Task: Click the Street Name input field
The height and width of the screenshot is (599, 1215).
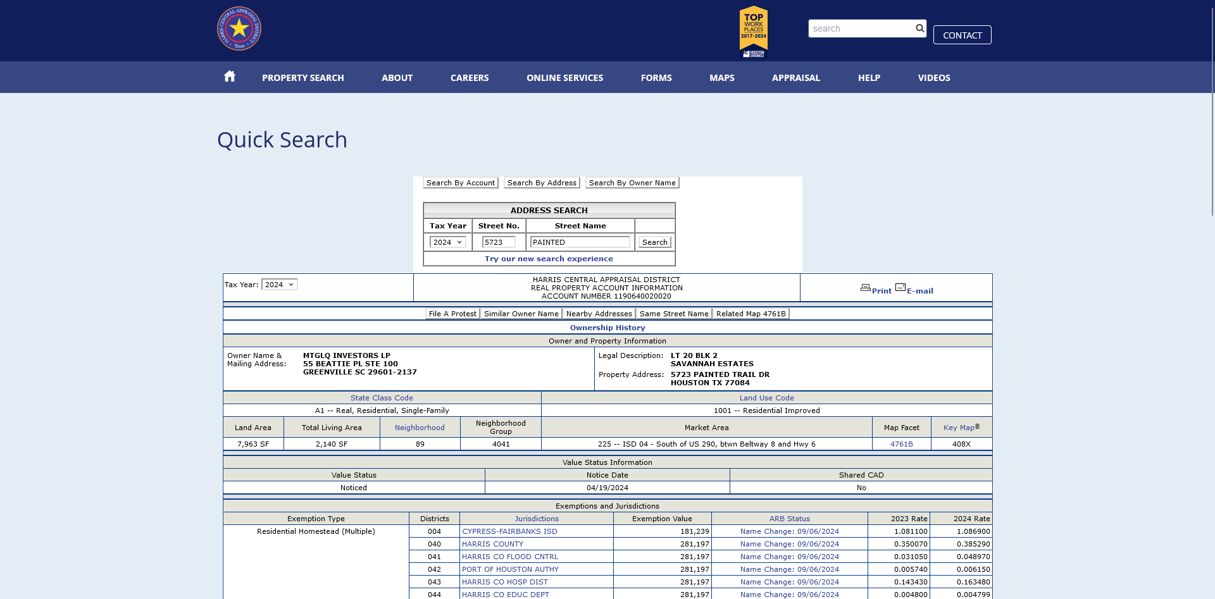Action: tap(580, 242)
